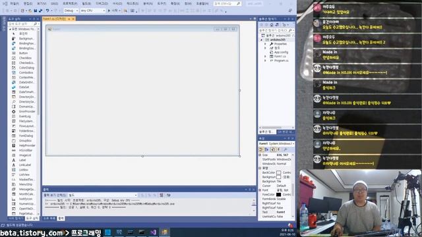
Task: Click the FormBorderStyle Sizable value
Action: pyautogui.click(x=282, y=199)
